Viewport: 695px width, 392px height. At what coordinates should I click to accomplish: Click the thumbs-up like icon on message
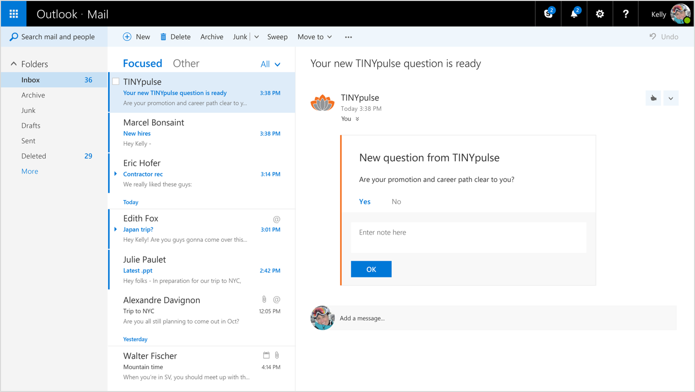click(x=653, y=98)
